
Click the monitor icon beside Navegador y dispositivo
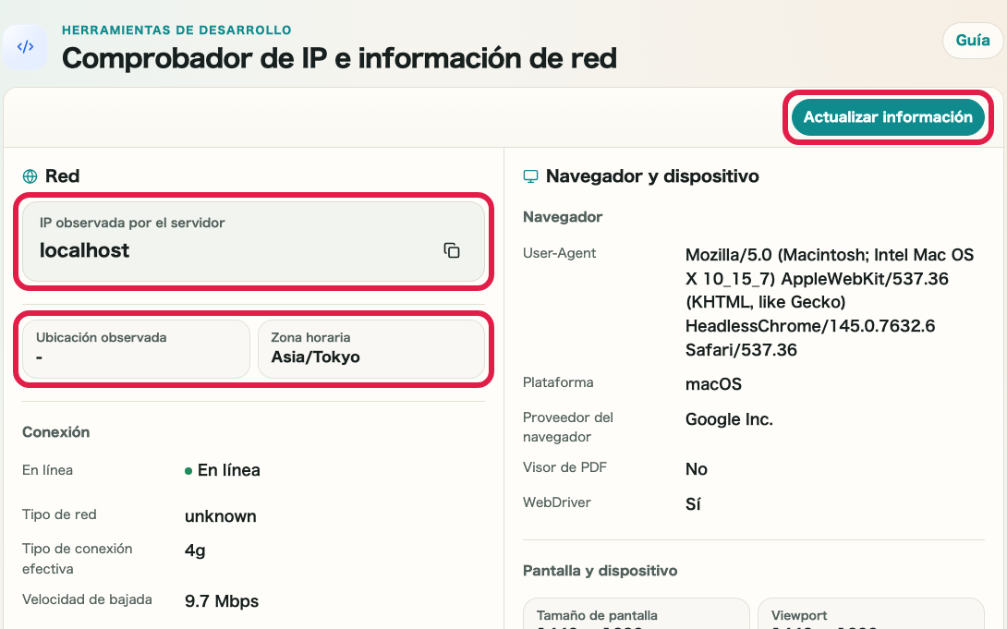(530, 176)
